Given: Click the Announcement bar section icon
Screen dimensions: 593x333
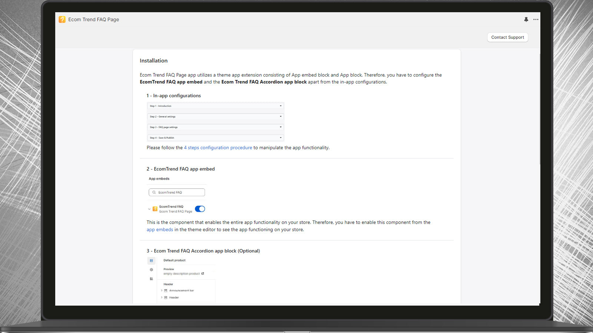Looking at the screenshot, I should click(x=166, y=290).
